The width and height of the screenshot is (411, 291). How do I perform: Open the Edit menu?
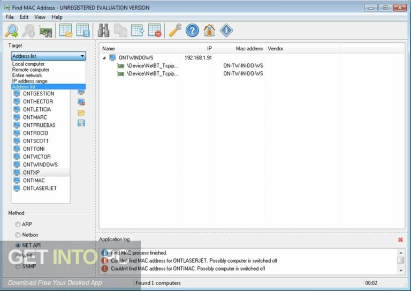24,17
